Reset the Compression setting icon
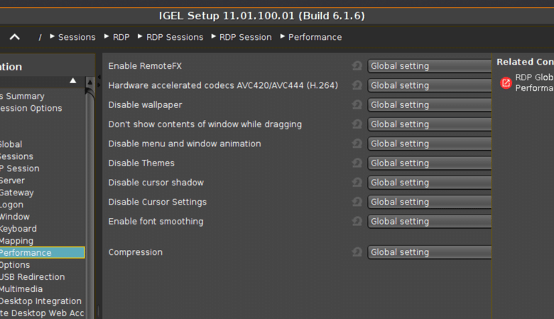 click(x=357, y=252)
